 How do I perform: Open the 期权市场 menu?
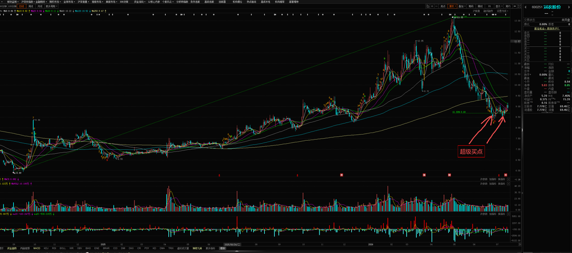[54, 2]
